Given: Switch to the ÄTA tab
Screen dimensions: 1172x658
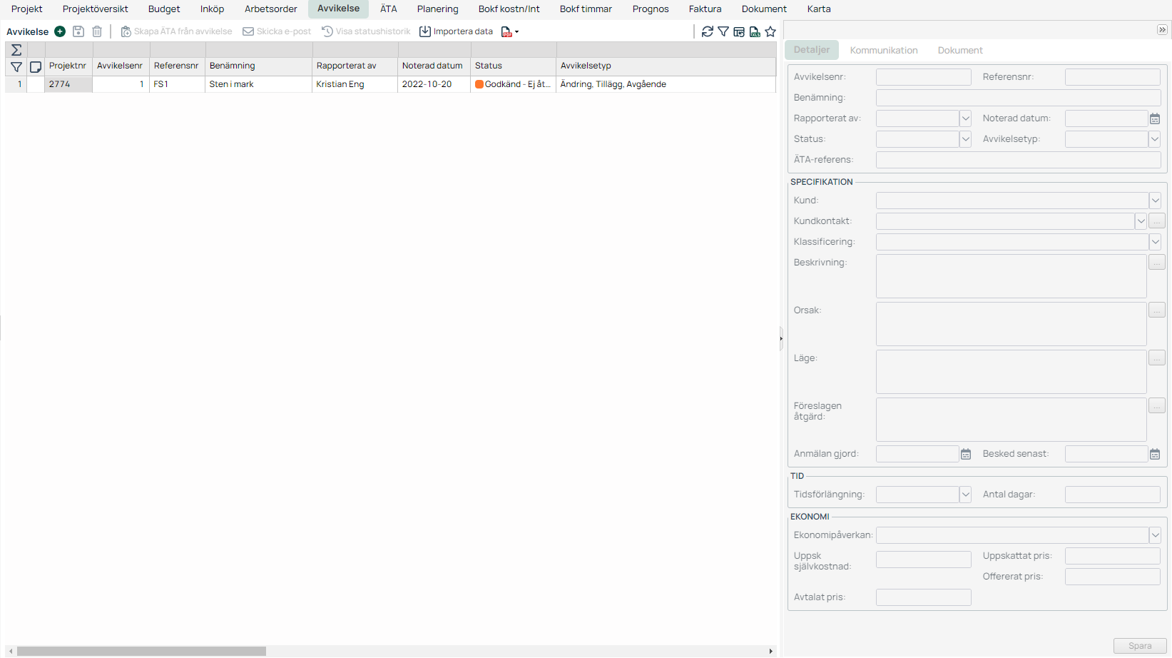Looking at the screenshot, I should point(389,9).
